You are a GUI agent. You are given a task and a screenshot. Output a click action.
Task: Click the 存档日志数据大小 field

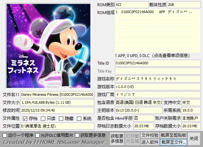coord(144,126)
